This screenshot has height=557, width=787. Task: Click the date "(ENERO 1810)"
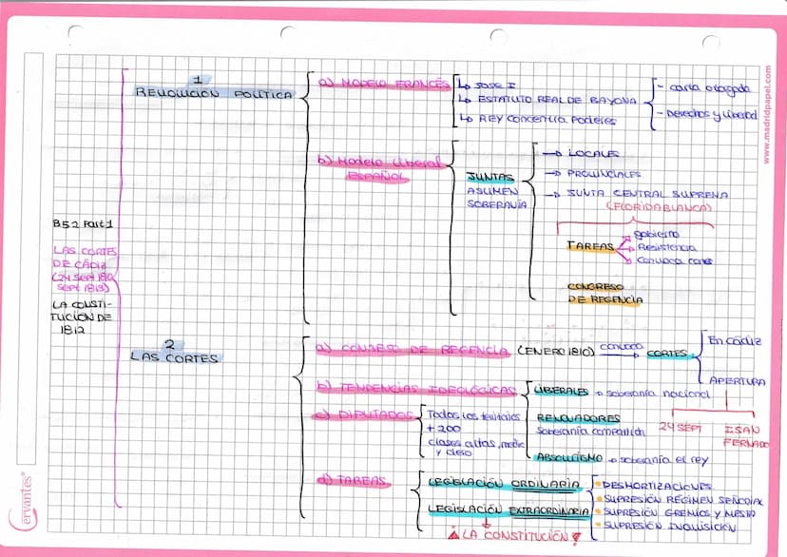(556, 352)
